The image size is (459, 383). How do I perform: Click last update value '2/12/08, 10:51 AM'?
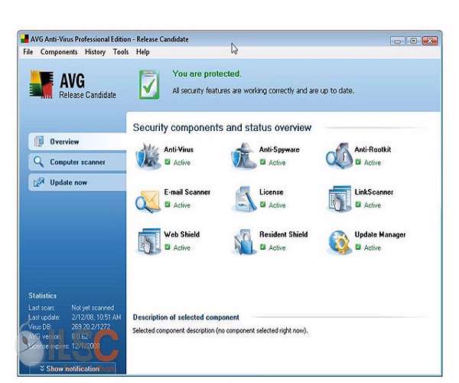[x=96, y=317]
